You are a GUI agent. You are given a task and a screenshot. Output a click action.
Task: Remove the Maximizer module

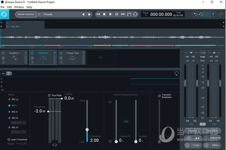pyautogui.click(x=55, y=53)
